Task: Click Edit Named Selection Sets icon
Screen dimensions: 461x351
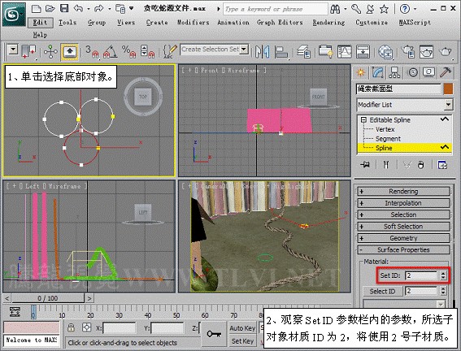Action: 170,51
